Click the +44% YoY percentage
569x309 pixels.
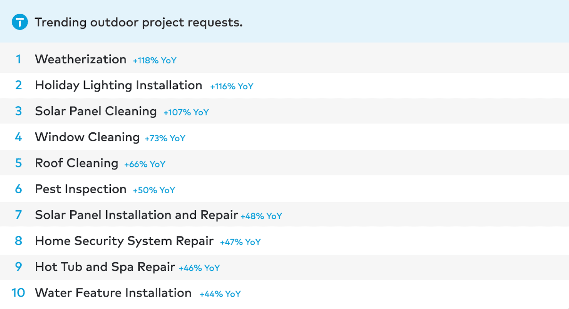pyautogui.click(x=220, y=294)
